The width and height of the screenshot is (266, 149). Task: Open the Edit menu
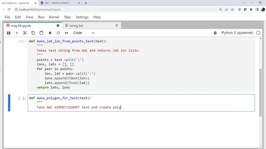18,17
